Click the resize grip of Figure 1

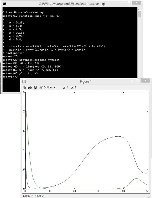149,197
